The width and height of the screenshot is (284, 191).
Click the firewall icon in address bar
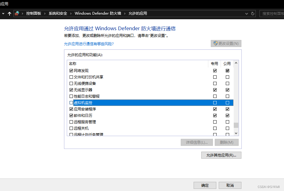pyautogui.click(x=17, y=13)
